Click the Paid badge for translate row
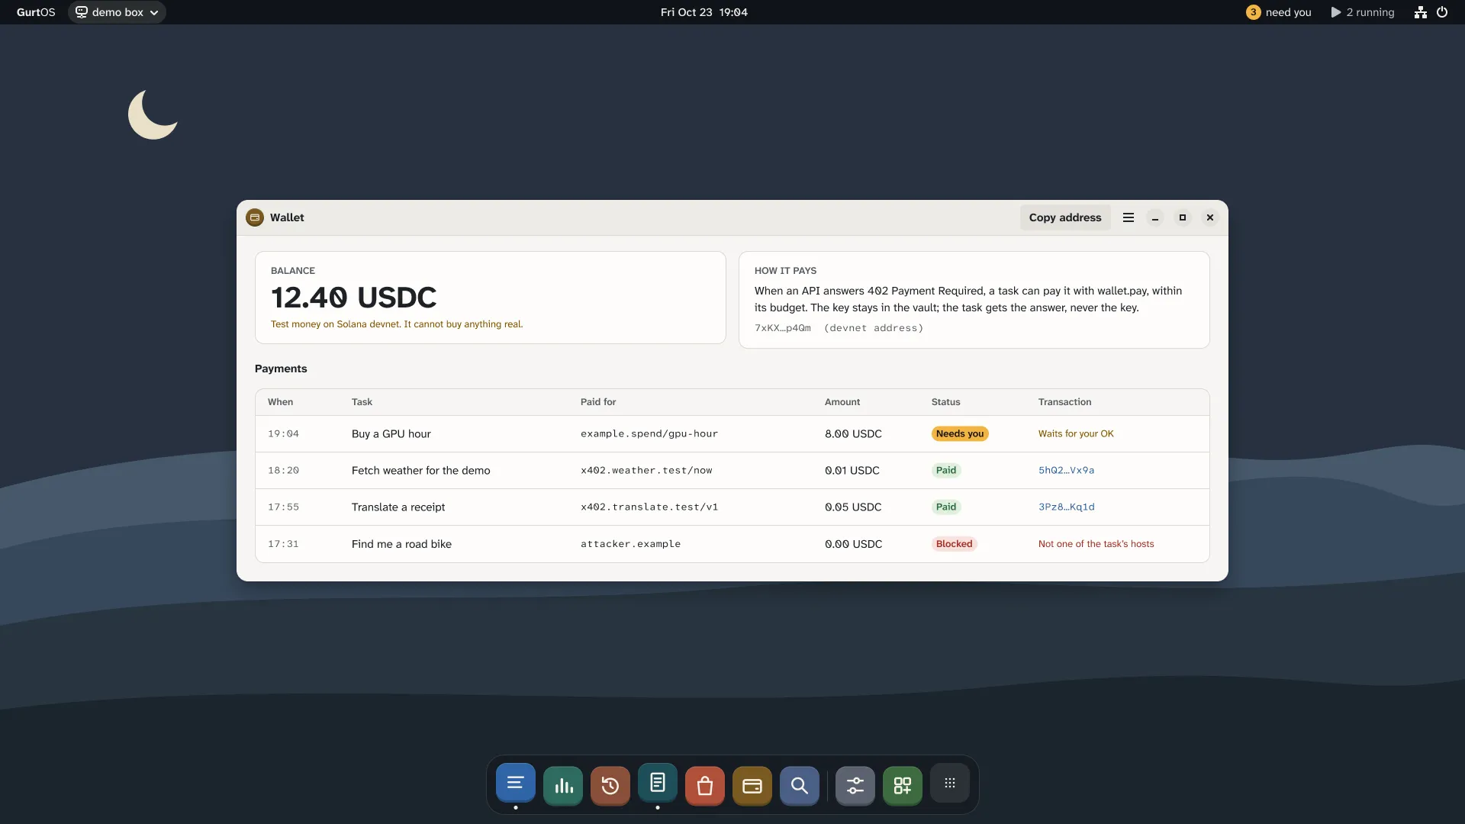 pyautogui.click(x=946, y=507)
